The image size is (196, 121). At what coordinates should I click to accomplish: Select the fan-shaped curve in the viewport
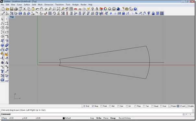coord(103,53)
